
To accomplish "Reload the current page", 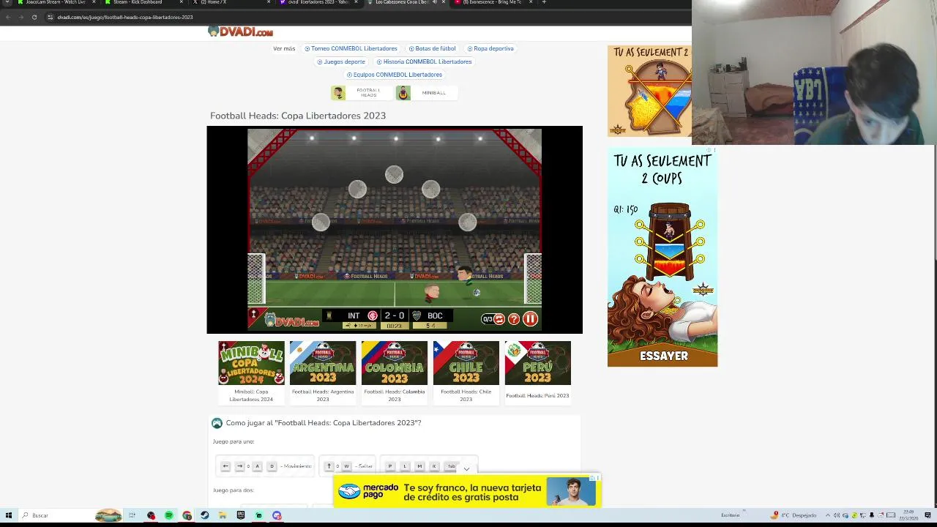I will click(34, 17).
